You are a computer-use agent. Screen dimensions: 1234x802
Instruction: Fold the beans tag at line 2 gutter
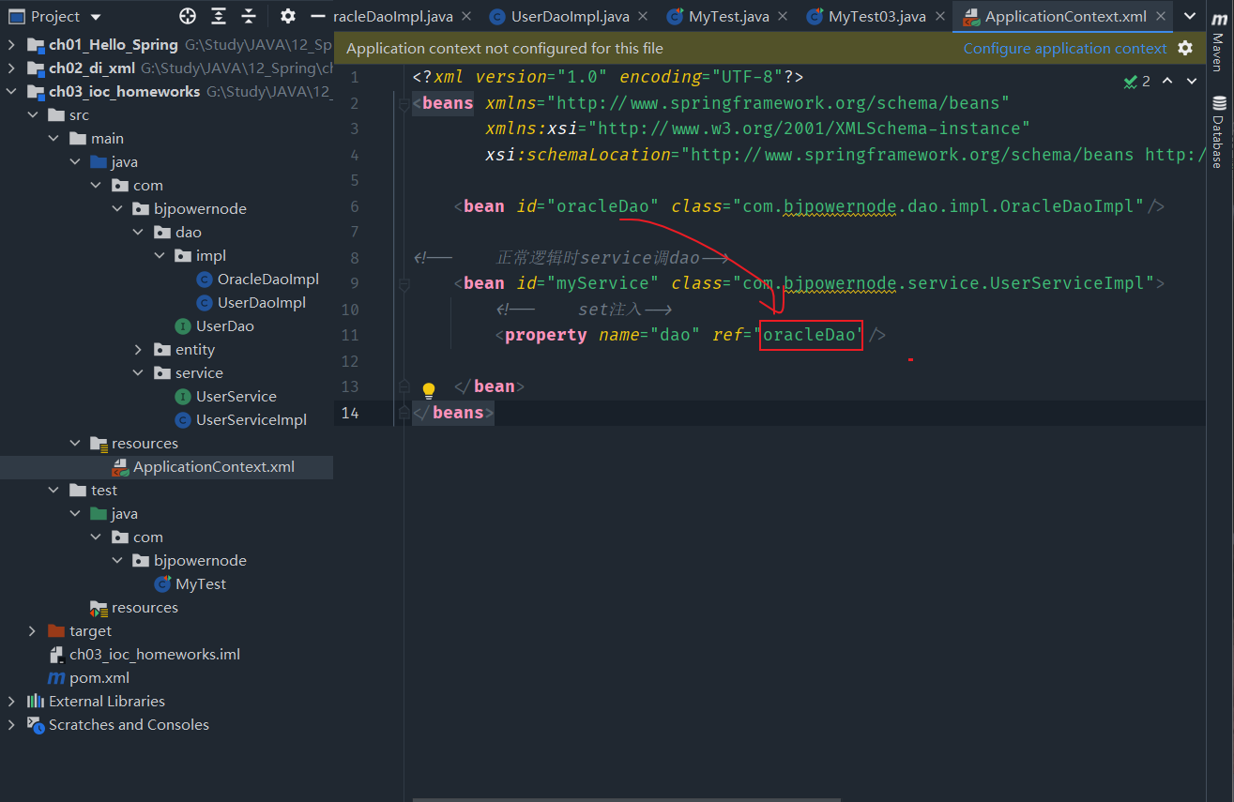click(404, 103)
